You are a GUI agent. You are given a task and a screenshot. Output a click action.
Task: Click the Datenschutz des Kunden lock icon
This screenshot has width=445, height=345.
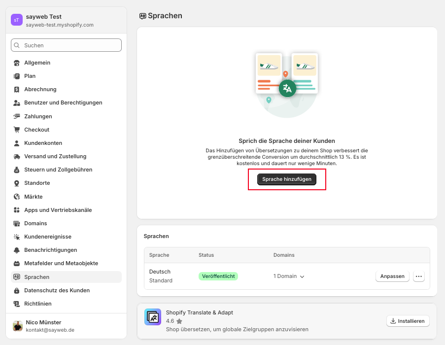17,290
